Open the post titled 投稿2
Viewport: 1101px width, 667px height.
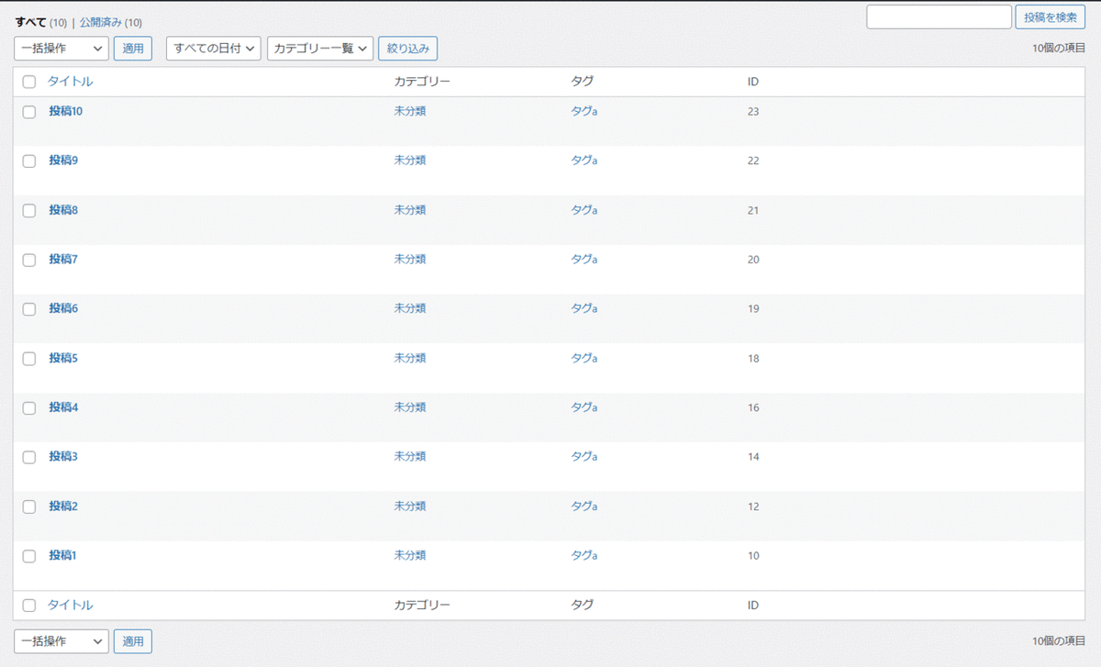pos(63,506)
